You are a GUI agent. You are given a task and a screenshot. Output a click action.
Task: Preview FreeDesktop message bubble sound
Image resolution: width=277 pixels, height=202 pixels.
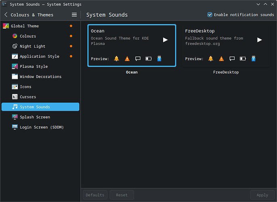pos(232,59)
